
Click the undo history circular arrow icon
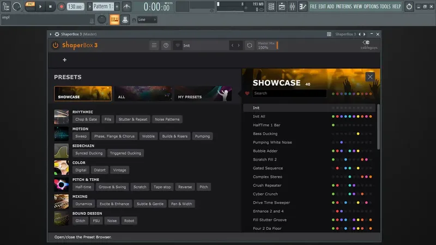pyautogui.click(x=409, y=7)
